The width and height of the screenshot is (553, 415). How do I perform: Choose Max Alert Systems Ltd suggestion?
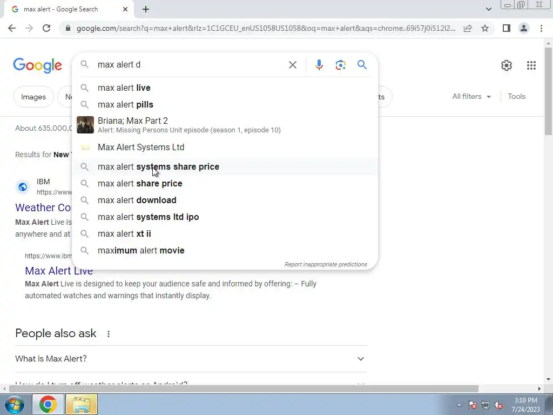pos(225,147)
